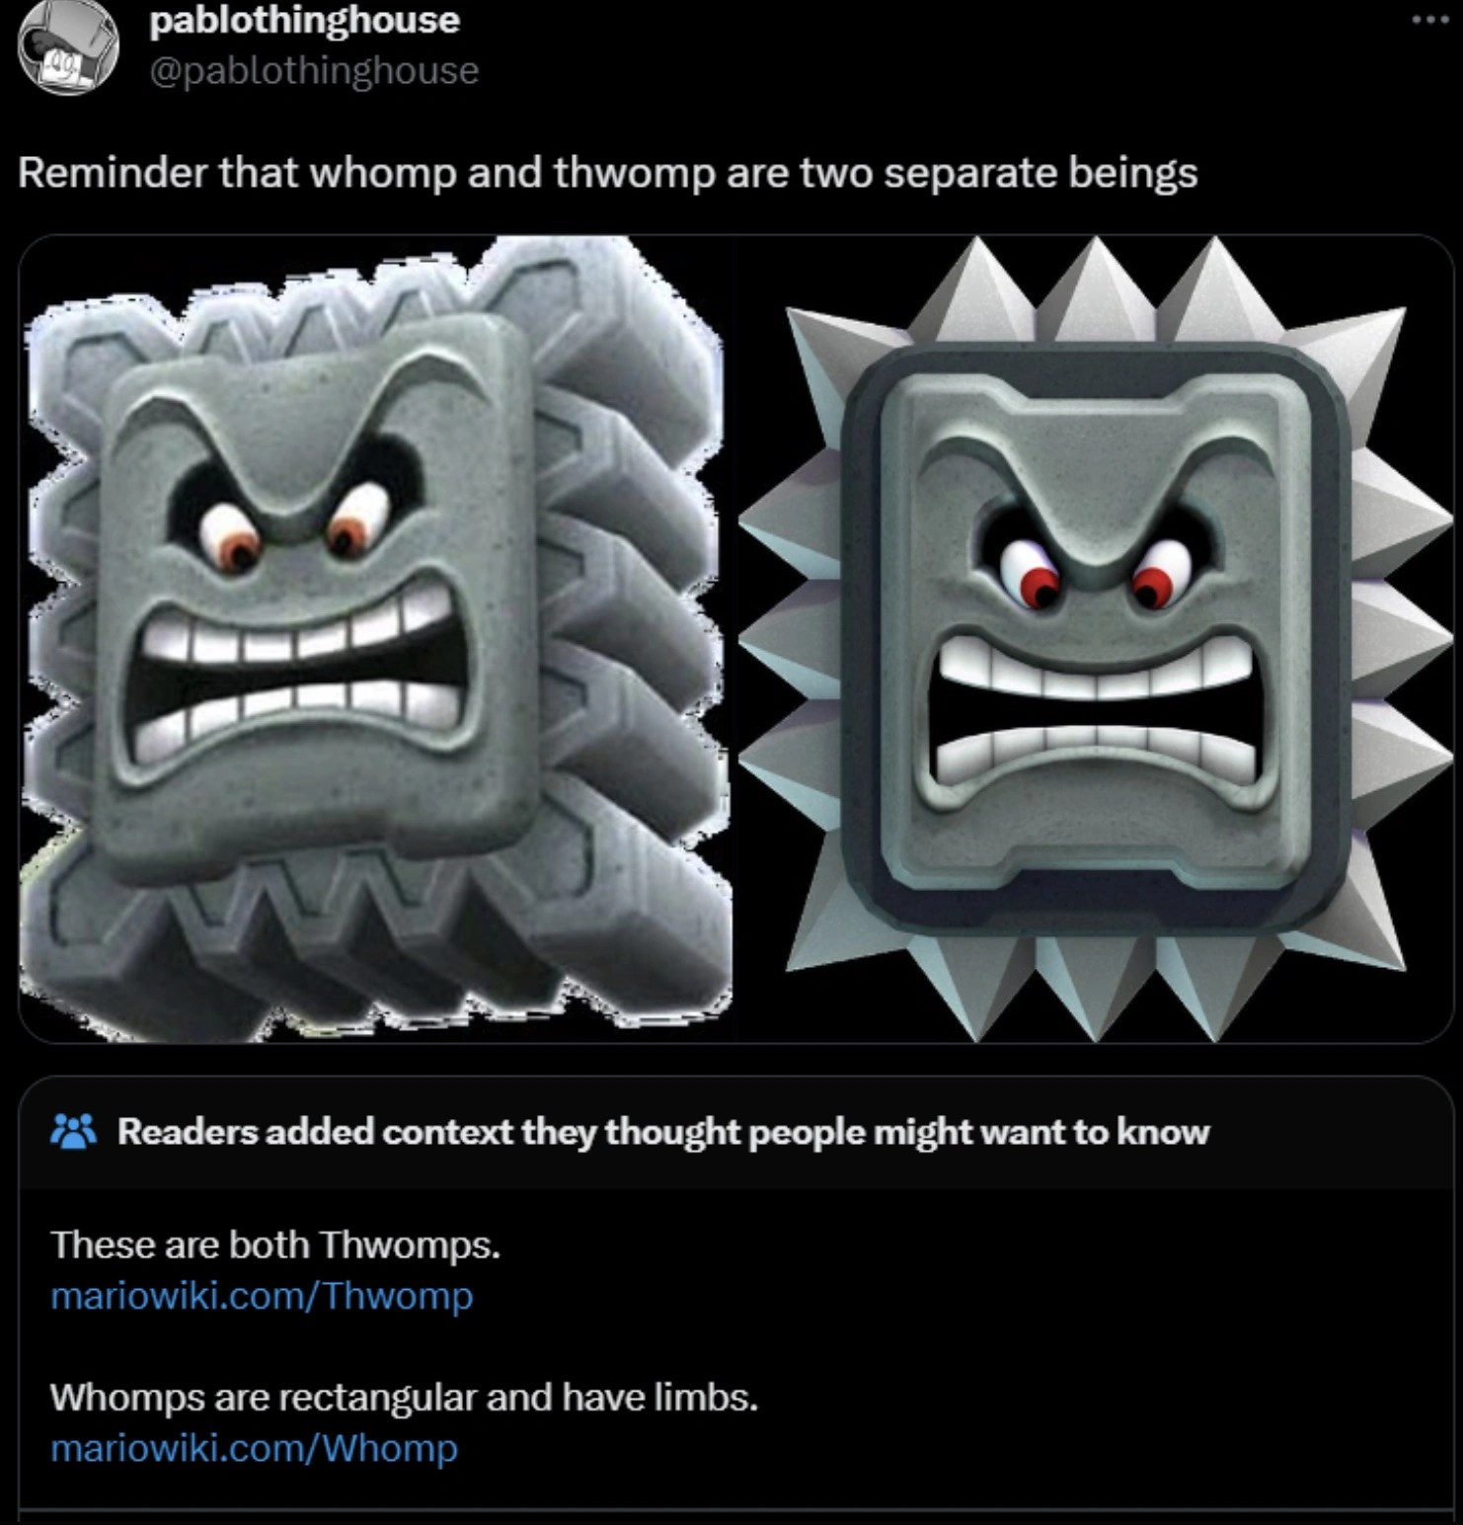This screenshot has width=1463, height=1525.
Task: Click the top spikes of right Thwomp
Action: point(1094,288)
